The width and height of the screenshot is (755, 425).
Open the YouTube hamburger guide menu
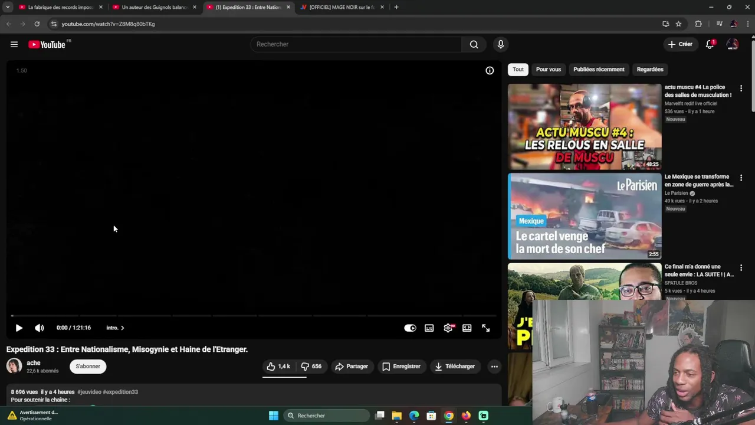pos(14,44)
